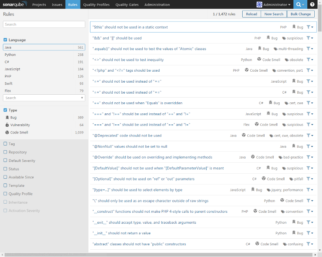Click filter icon for "&&" and "||" rule
This screenshot has height=257, width=322.
coord(308,38)
